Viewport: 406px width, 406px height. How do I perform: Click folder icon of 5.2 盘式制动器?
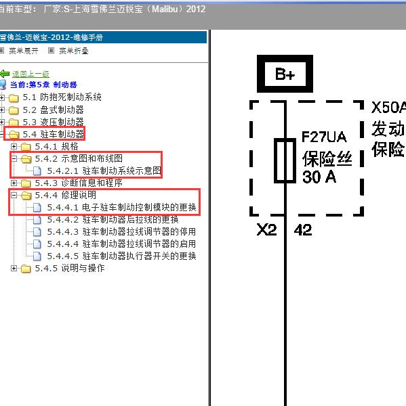point(14,110)
